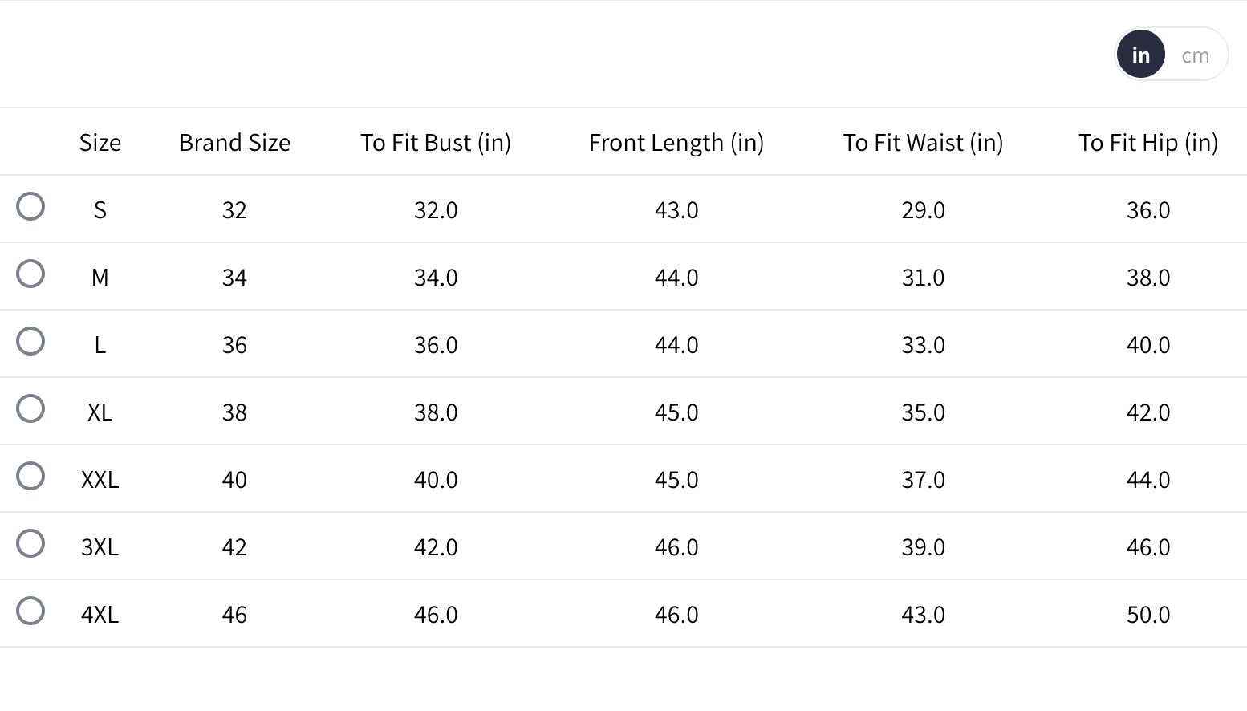Click waist value 29.0 in S row
Image resolution: width=1247 pixels, height=711 pixels.
(x=923, y=210)
